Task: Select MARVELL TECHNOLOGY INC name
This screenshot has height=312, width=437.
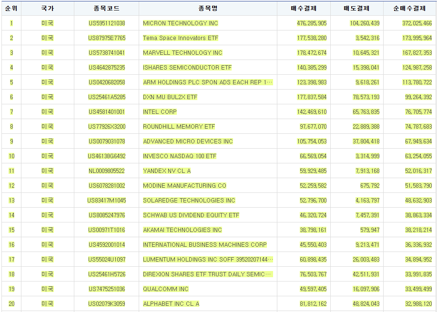Action: (x=183, y=53)
